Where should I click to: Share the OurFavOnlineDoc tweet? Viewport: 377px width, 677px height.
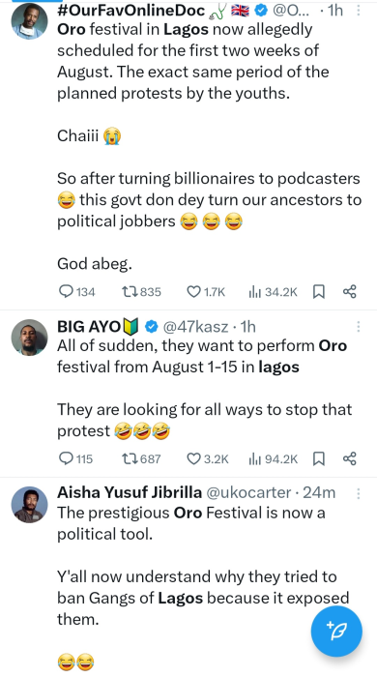349,292
